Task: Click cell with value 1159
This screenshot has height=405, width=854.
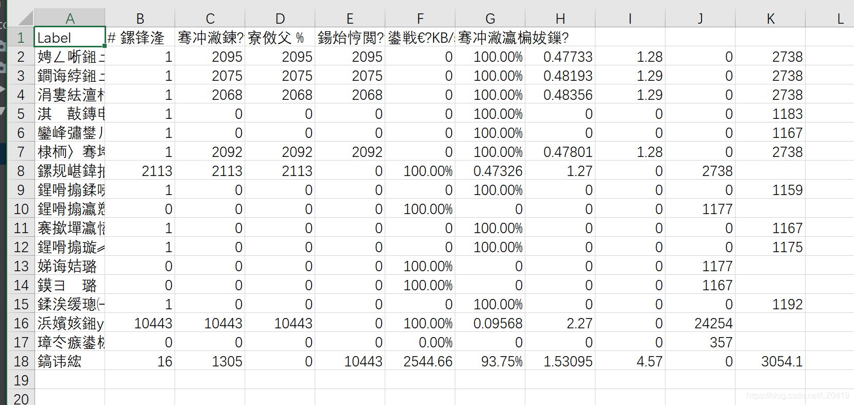Action: pos(771,190)
